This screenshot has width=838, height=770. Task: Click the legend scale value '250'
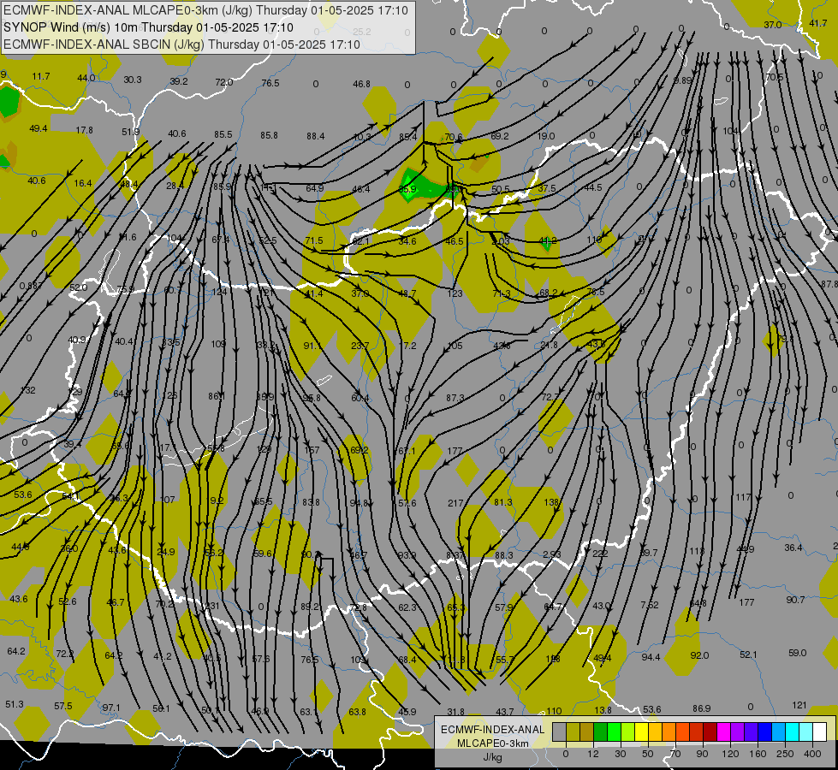[785, 754]
